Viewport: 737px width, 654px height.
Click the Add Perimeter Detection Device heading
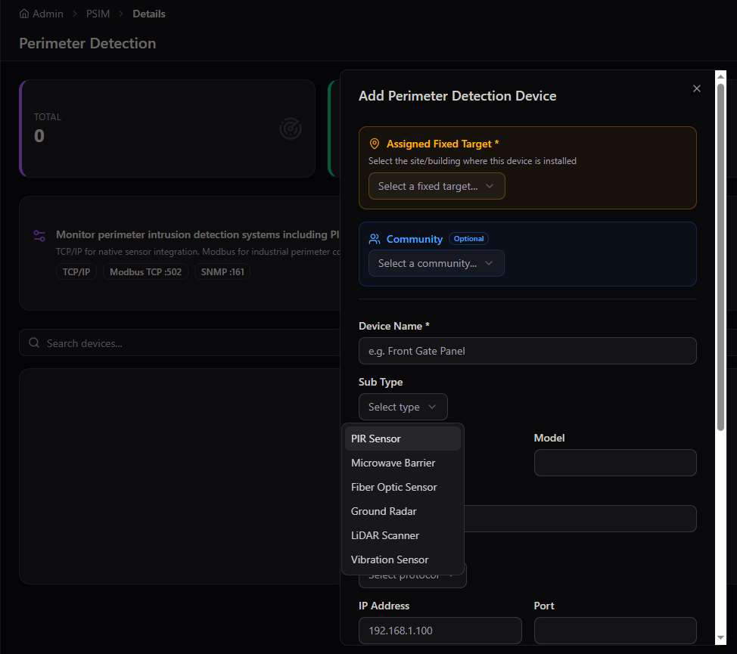pos(457,96)
